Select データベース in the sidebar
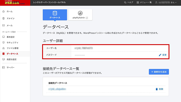This screenshot has height=102, width=181. [x=15, y=54]
